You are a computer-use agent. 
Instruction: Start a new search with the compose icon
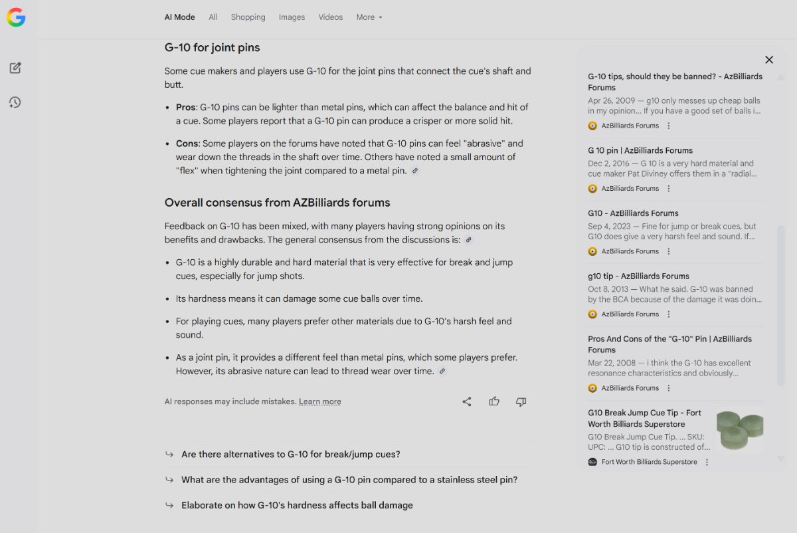15,68
